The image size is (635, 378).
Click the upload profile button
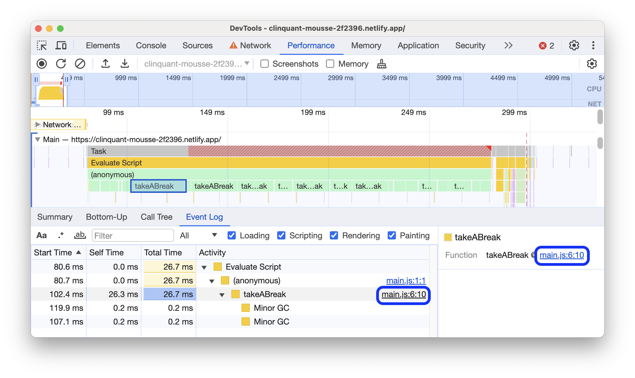[104, 63]
